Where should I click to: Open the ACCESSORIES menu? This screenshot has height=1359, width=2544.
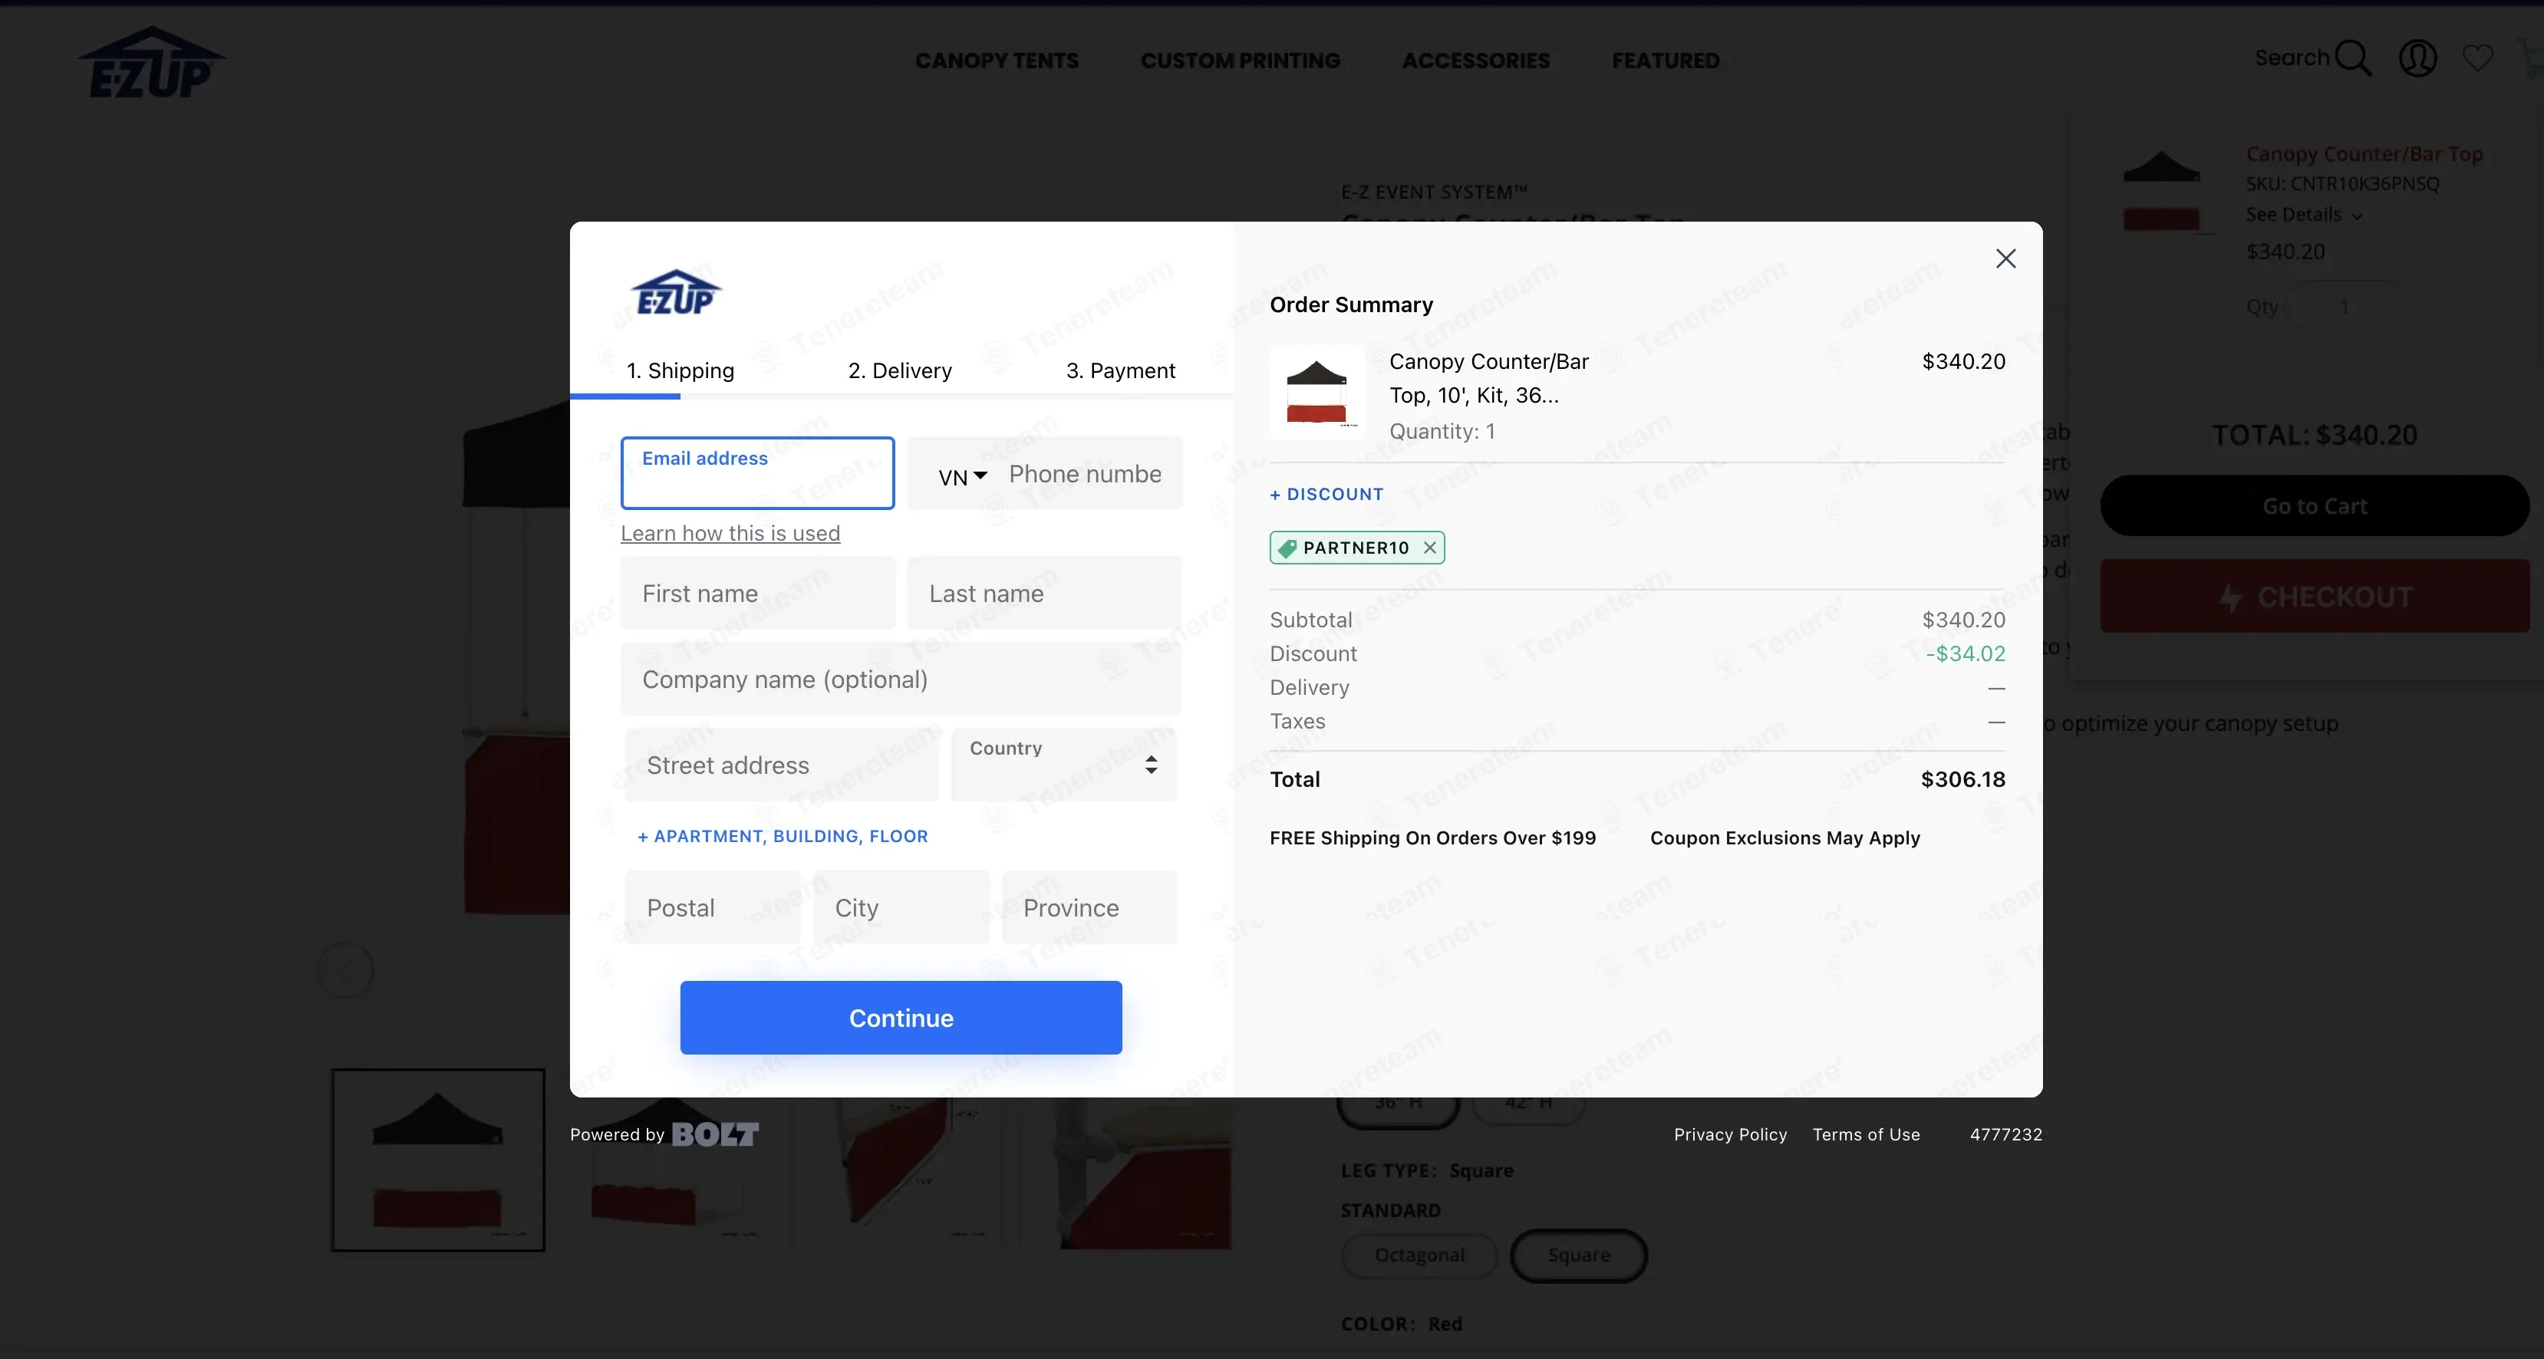(x=1475, y=60)
